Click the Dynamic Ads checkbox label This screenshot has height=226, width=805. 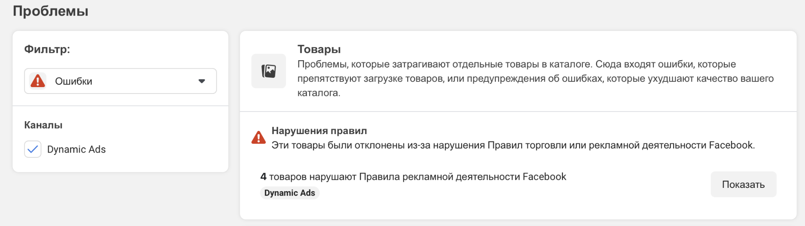click(x=77, y=149)
